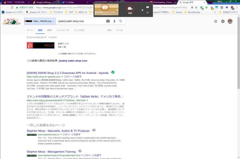Click the blue window extension icon
240x159 pixels.
(x=217, y=7)
